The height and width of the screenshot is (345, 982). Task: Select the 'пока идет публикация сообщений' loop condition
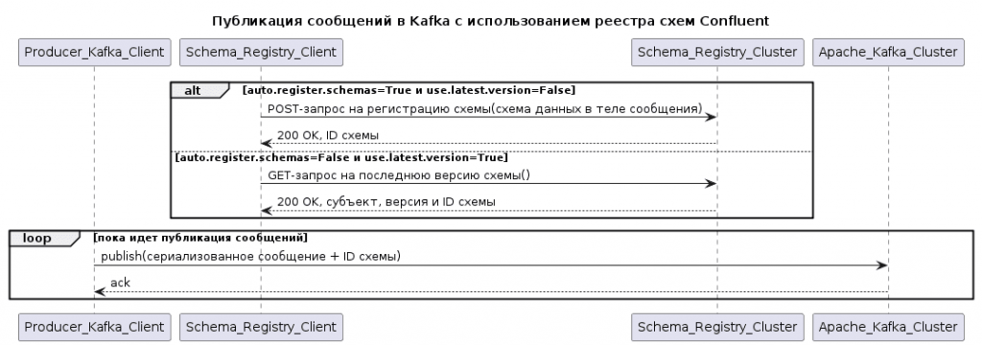(x=200, y=238)
